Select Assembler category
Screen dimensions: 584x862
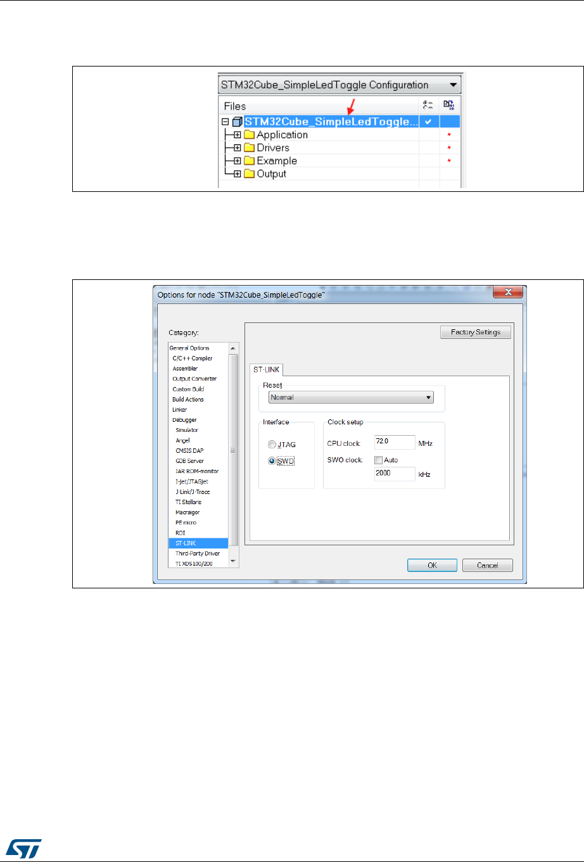pyautogui.click(x=185, y=369)
